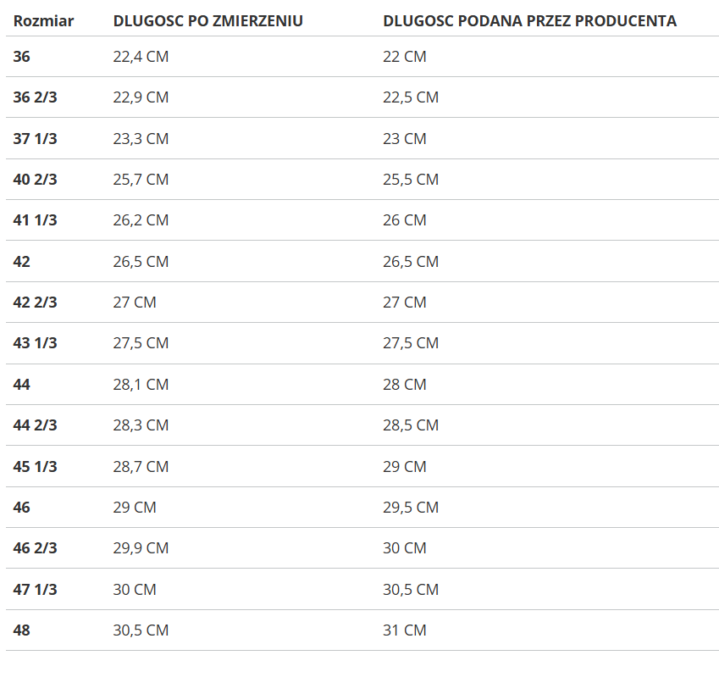Viewport: 719px width, 683px height.
Task: Click the measured length "25,7 CM"
Action: (141, 180)
